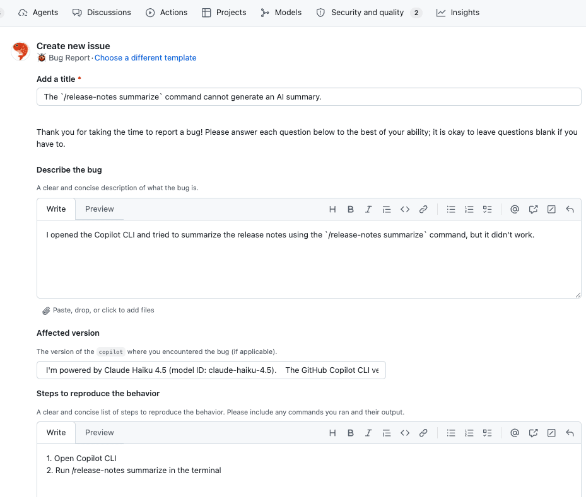Add bulleted list in Steps to reproduce editor
The width and height of the screenshot is (586, 497).
pyautogui.click(x=451, y=433)
